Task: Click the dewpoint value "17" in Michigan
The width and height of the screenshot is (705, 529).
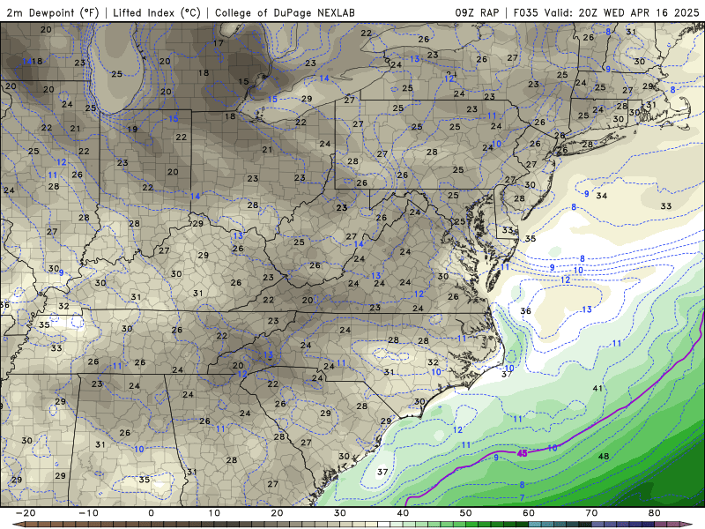Action: [218, 43]
